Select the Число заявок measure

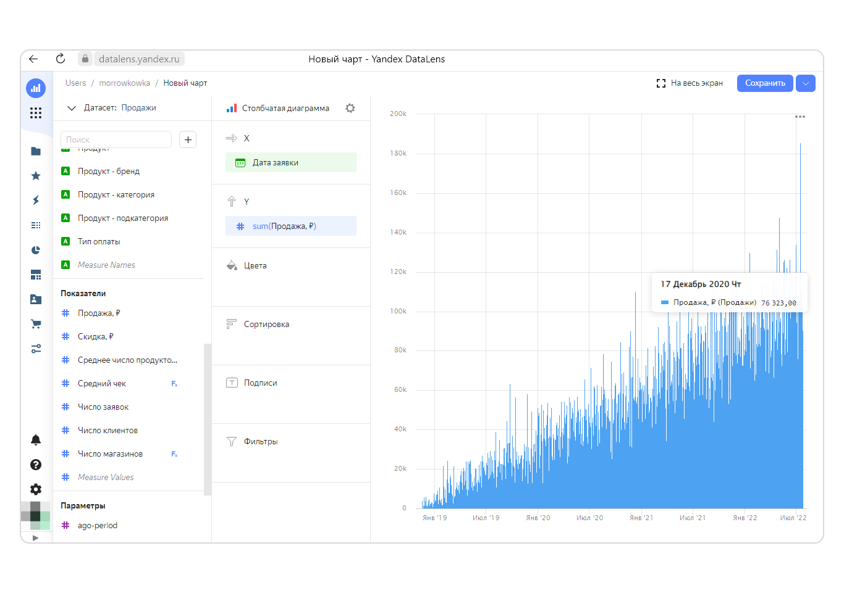click(103, 407)
